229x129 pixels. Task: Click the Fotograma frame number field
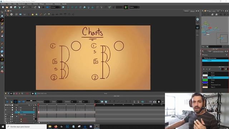47,102
